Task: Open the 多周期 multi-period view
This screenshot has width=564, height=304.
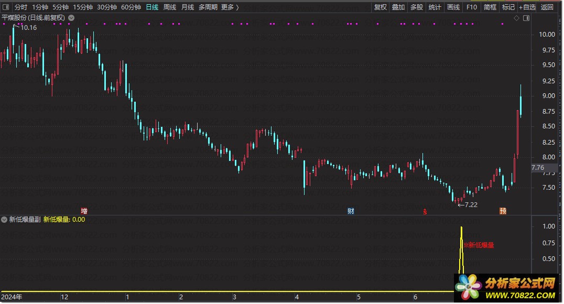Action: [208, 7]
